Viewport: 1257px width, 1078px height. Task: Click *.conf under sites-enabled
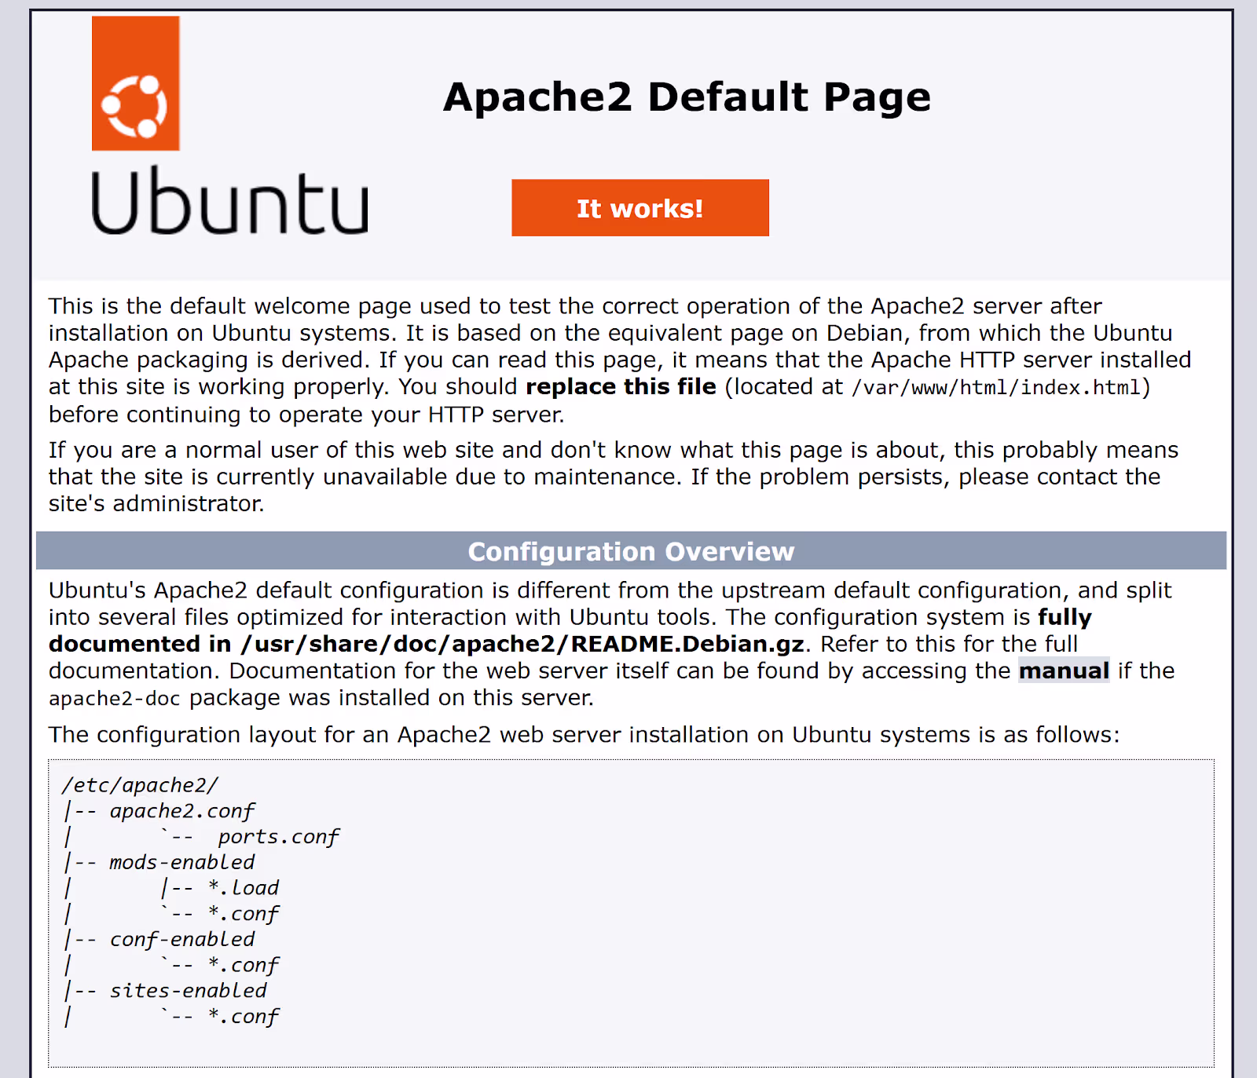click(x=244, y=1017)
